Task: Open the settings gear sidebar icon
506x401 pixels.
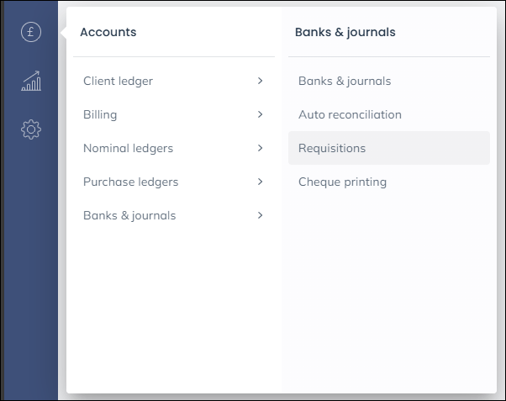Action: 31,129
